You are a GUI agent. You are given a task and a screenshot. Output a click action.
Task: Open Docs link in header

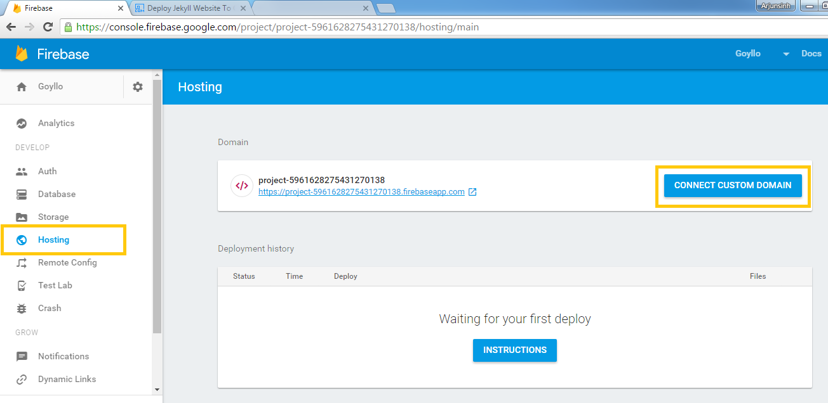pos(811,54)
